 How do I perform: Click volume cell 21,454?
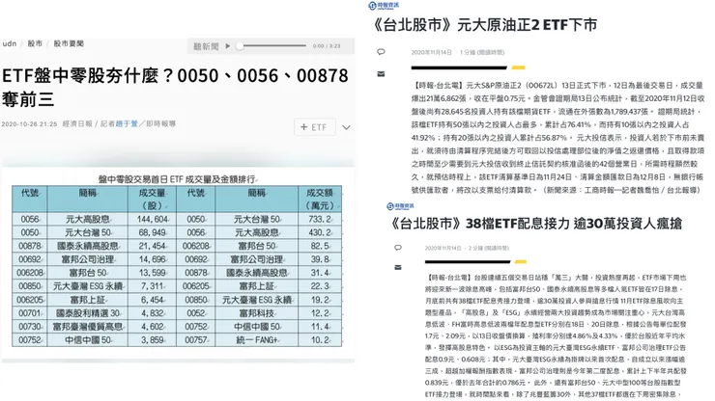tap(153, 246)
